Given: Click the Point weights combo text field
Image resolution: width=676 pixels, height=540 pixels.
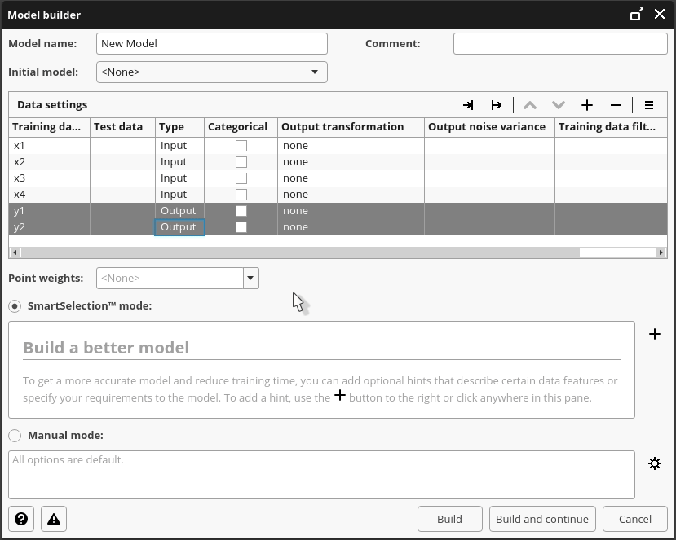Looking at the screenshot, I should [x=170, y=279].
